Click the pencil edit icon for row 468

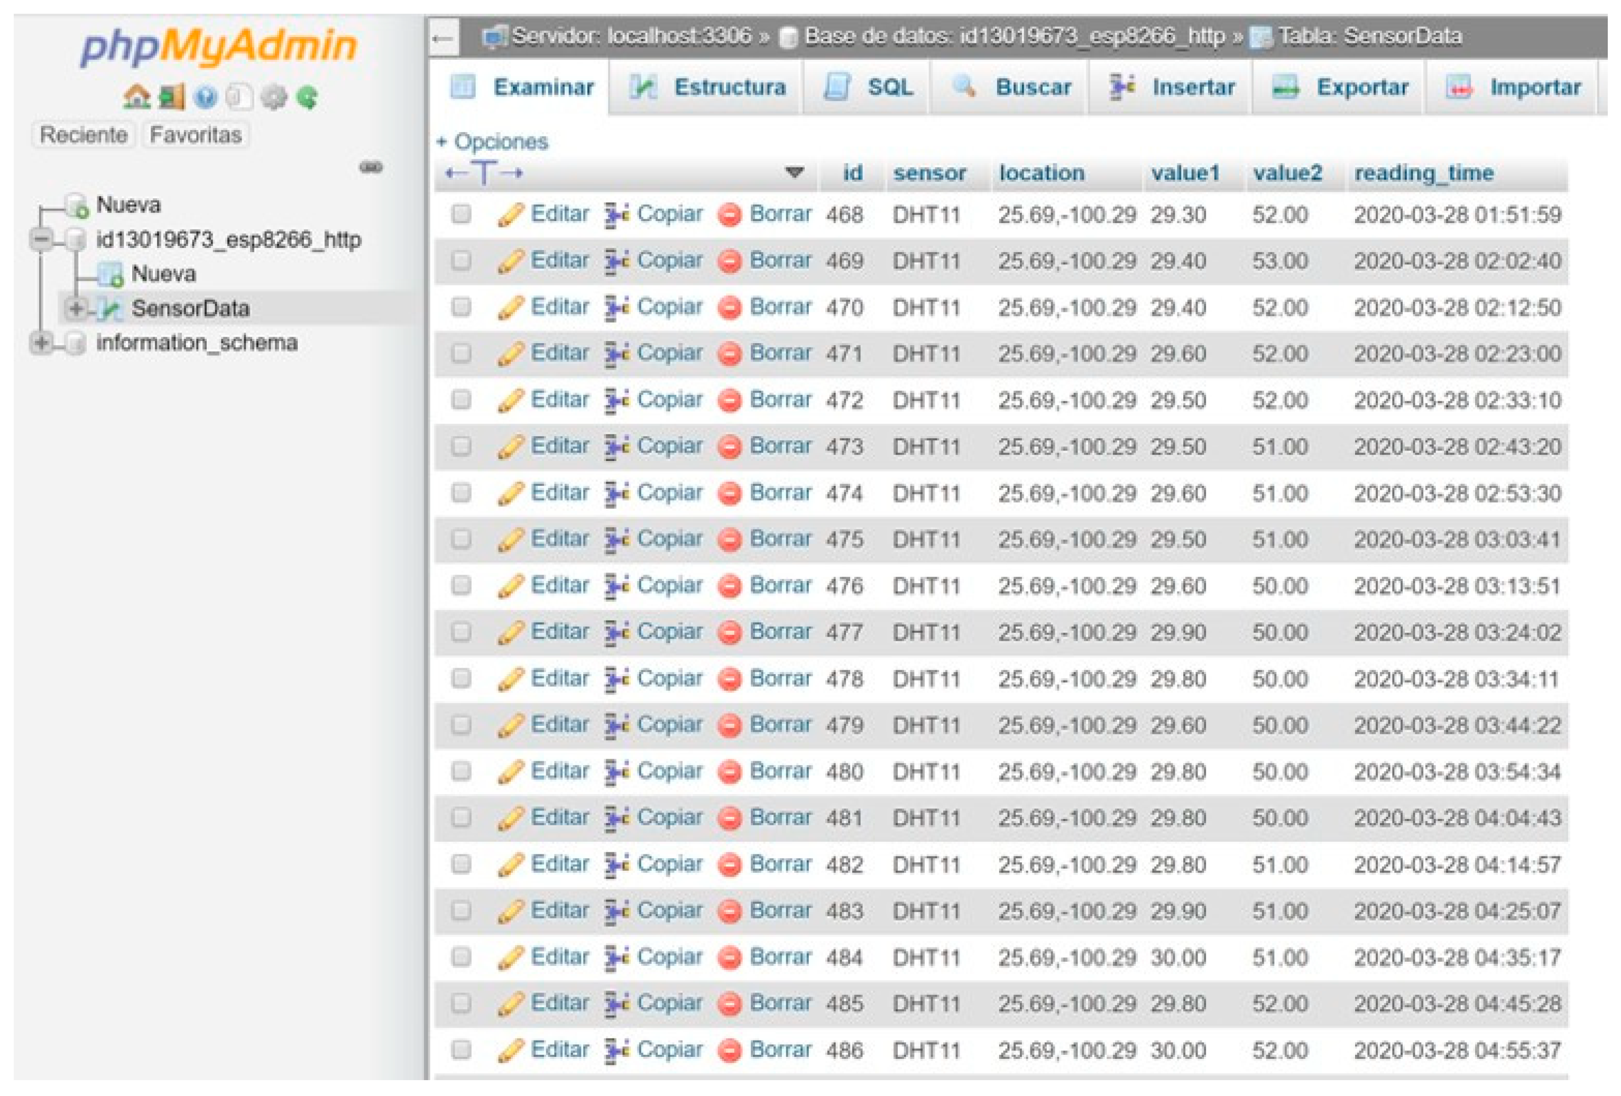511,215
